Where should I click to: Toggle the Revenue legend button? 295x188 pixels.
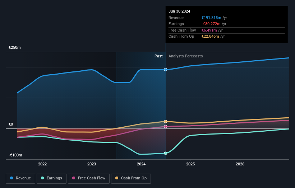20,178
